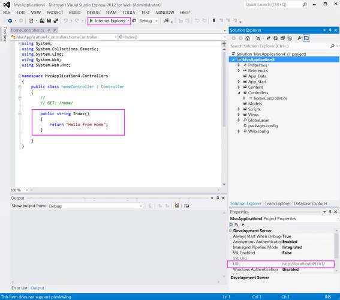Select the Models folder
Viewport: 340px width, 300px height.
[x=255, y=104]
